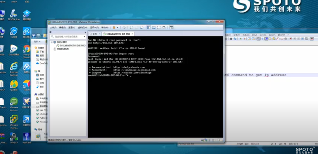
Task: Open VMware Horizon desktop shortcut
Action: (14, 104)
